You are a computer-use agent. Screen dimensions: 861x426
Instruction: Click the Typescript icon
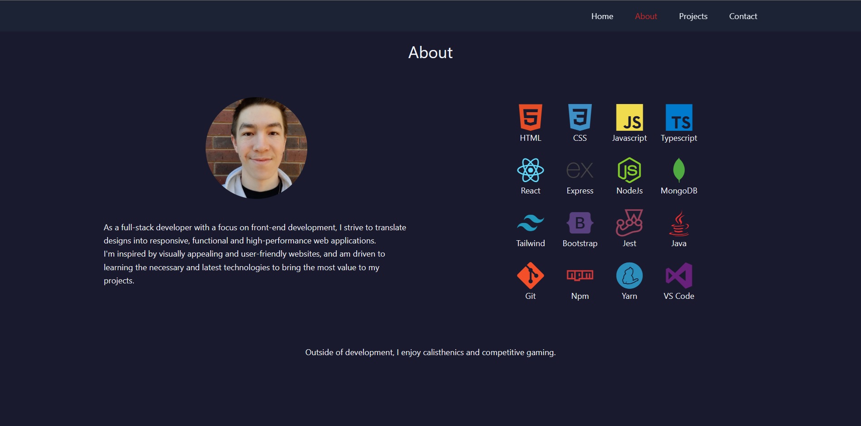coord(679,119)
